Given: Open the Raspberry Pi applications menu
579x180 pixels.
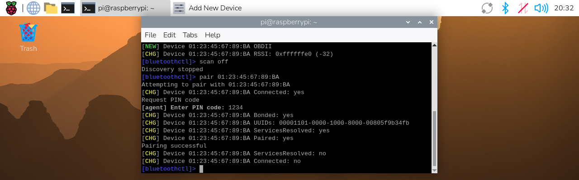Looking at the screenshot, I should [11, 8].
